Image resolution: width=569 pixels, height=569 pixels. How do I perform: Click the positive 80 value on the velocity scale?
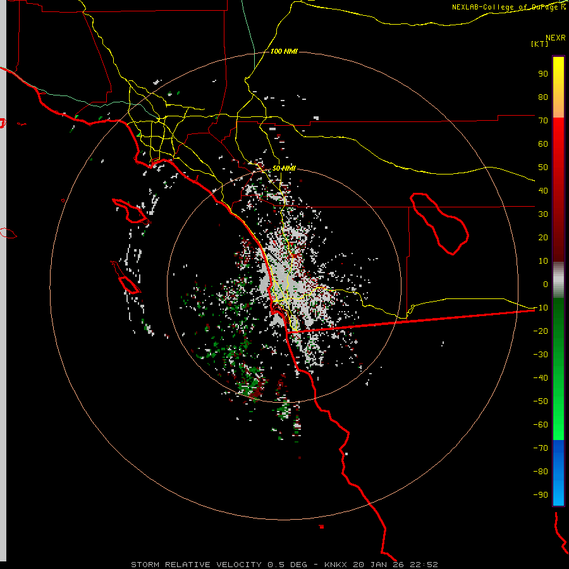click(x=543, y=97)
